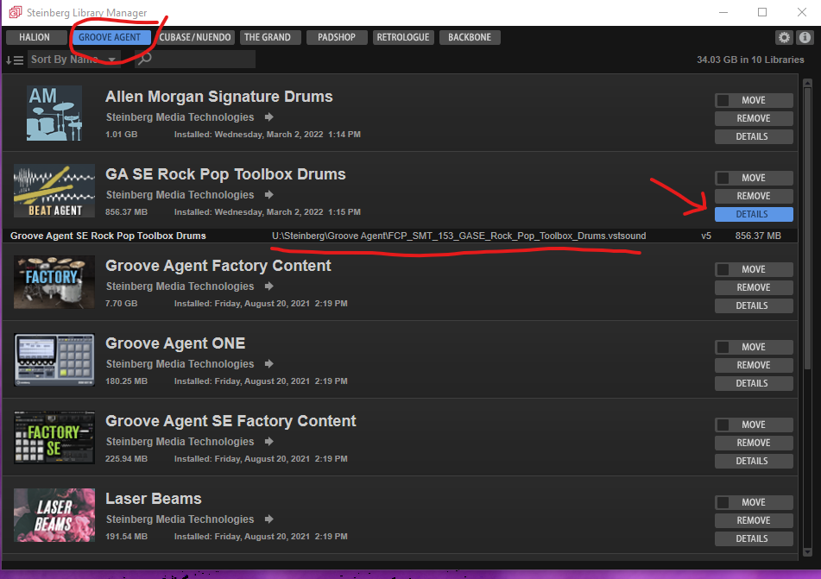Click arrow next to GA SE Rock Pop vendor

click(x=269, y=194)
